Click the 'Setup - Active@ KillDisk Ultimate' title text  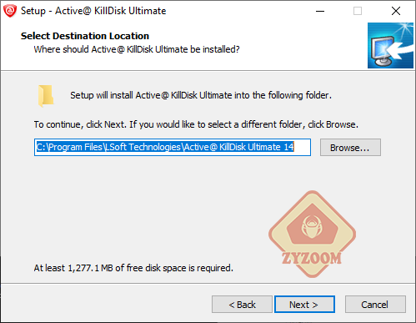pyautogui.click(x=93, y=11)
